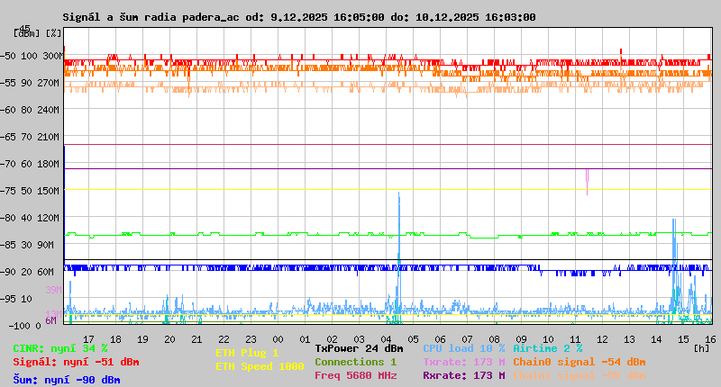Click the 'TxPower 24 dBm' legend label
Viewport: 721px width, 387px height.
(359, 348)
